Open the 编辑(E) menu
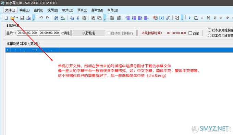 pos(24,10)
